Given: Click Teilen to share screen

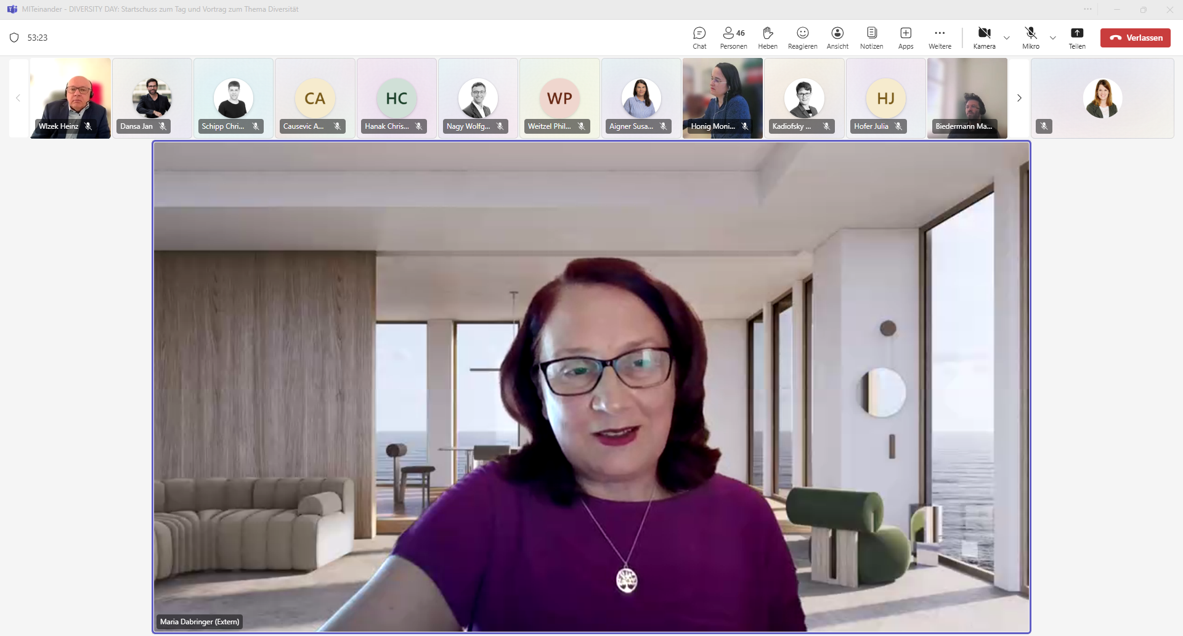Looking at the screenshot, I should coord(1077,38).
